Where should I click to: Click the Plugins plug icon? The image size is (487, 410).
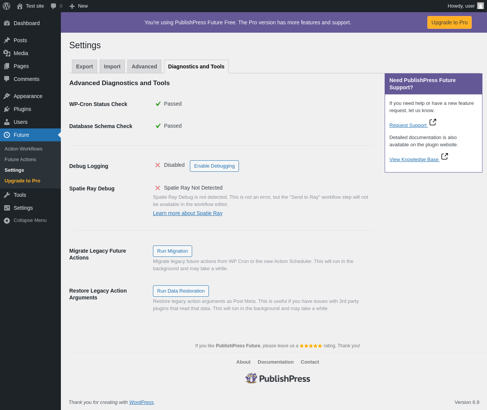tap(7, 109)
